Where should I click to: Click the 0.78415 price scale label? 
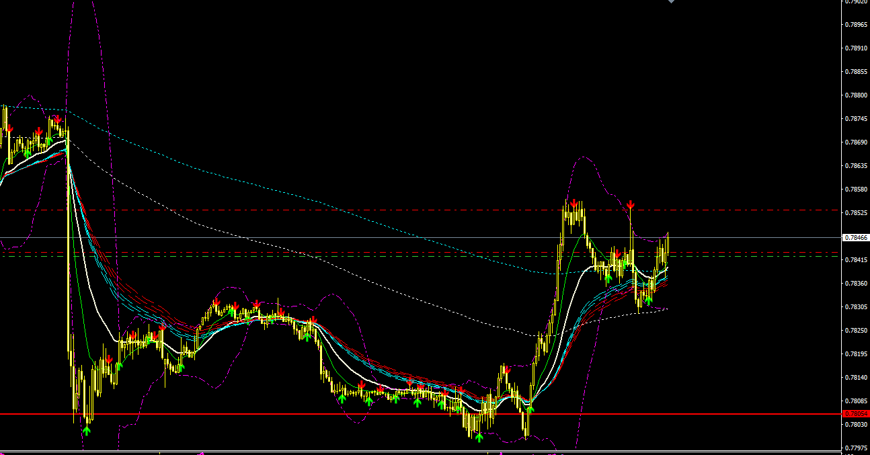tap(856, 260)
